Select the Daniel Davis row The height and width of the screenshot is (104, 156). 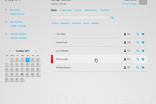tap(100, 42)
